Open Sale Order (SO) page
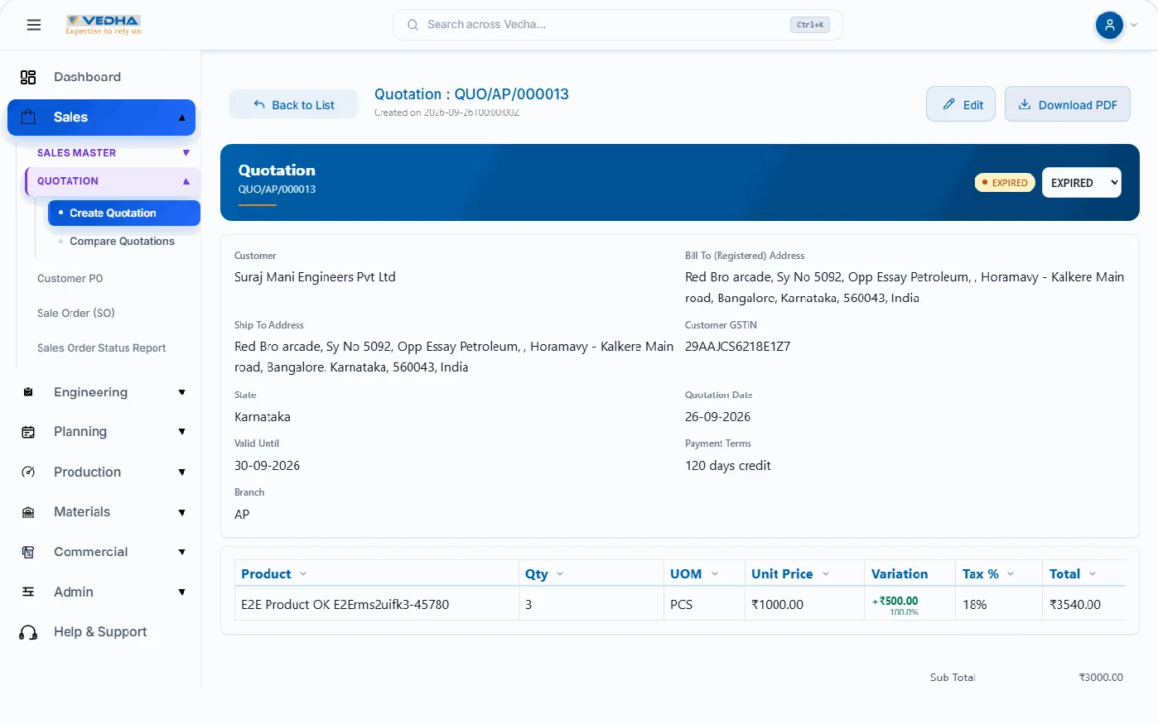Viewport: 1158px width, 724px height. pos(76,314)
